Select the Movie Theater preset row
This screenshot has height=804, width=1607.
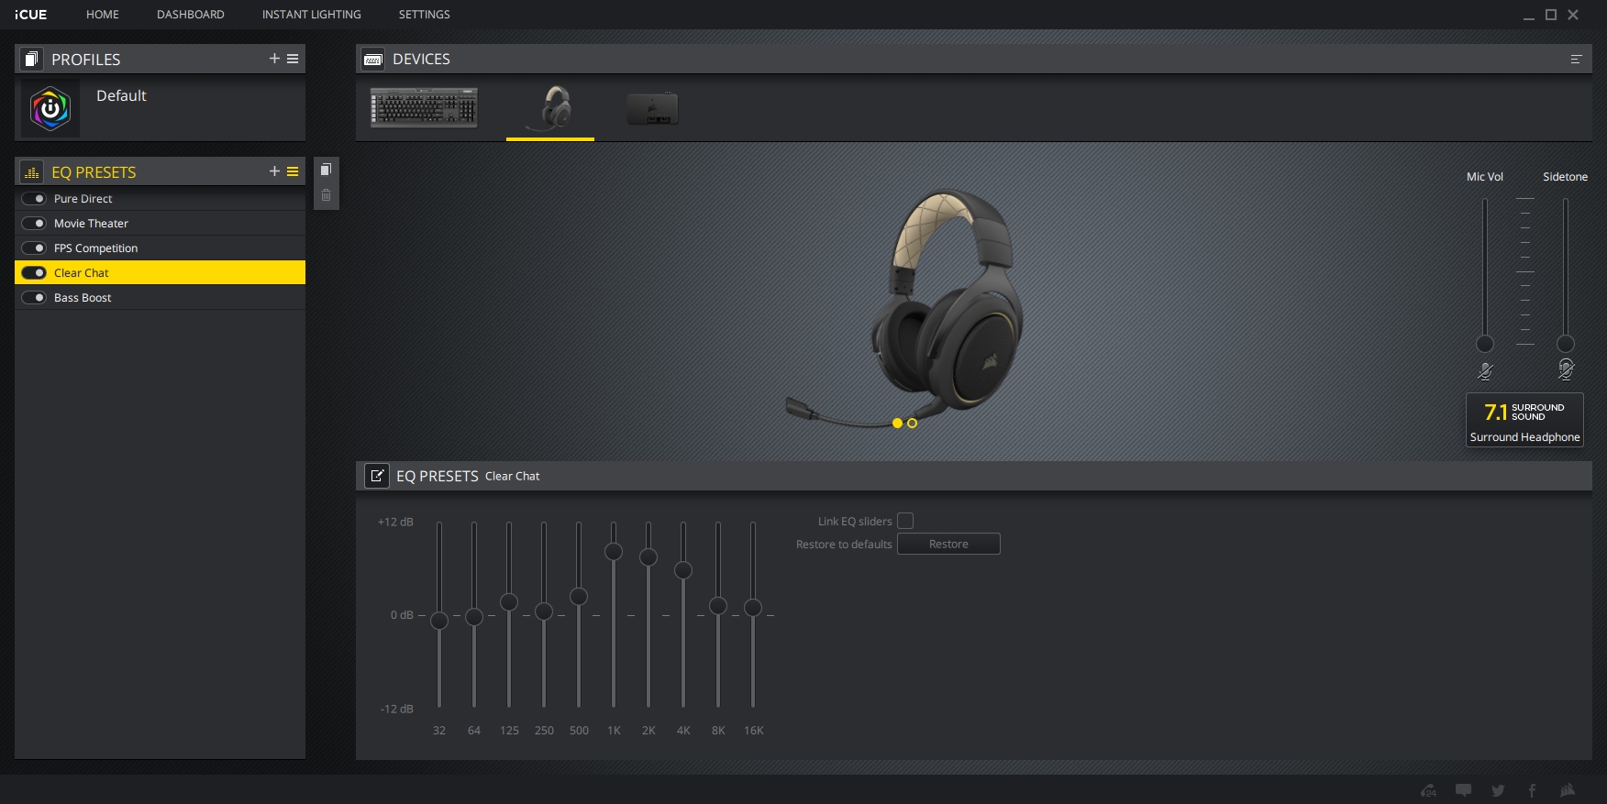[x=160, y=224]
